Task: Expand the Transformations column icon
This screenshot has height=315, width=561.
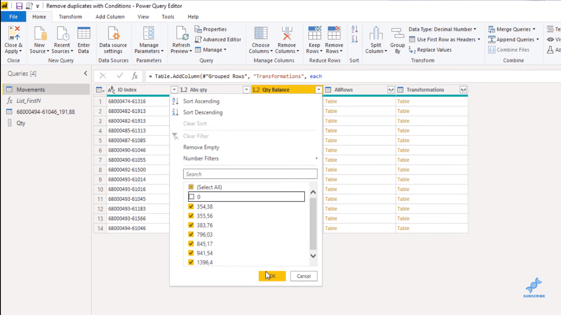Action: [x=463, y=90]
